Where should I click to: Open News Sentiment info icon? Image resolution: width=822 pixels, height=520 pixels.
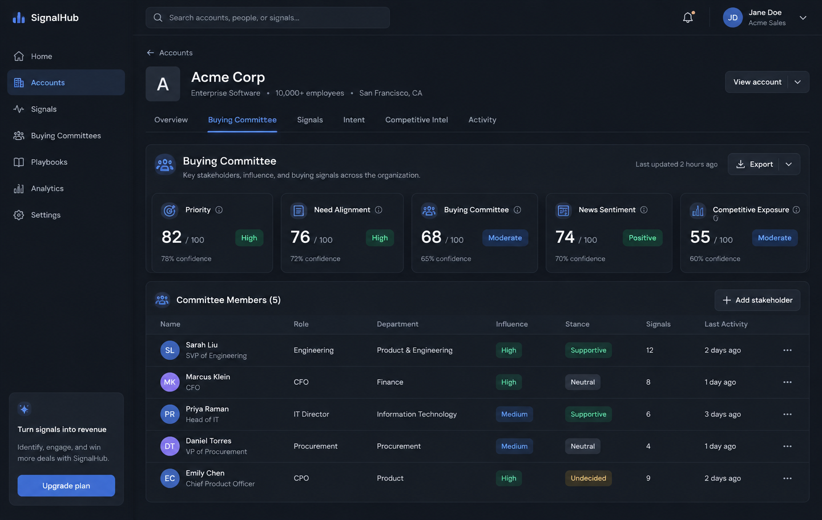(x=644, y=210)
